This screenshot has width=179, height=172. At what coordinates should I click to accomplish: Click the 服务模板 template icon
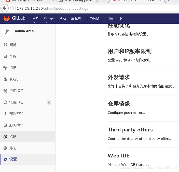click(x=5, y=125)
